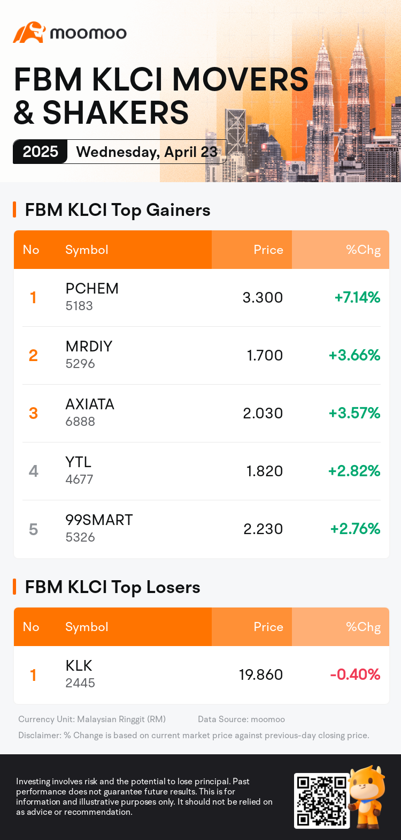The width and height of the screenshot is (401, 840).
Task: Click the +7.14% change value
Action: point(357,297)
